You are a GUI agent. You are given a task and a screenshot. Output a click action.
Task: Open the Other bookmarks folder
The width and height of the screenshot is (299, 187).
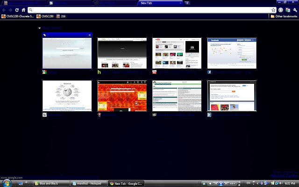[284, 16]
